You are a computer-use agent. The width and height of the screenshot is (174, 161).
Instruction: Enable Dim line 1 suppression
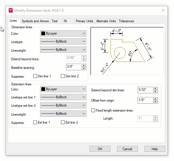[x=35, y=76]
